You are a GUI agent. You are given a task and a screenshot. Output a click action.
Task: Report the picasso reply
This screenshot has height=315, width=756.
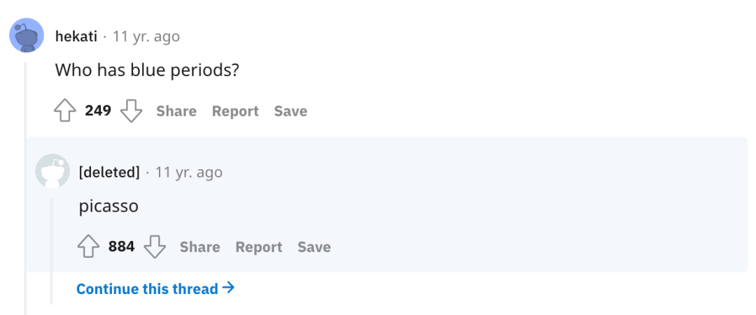(x=258, y=247)
